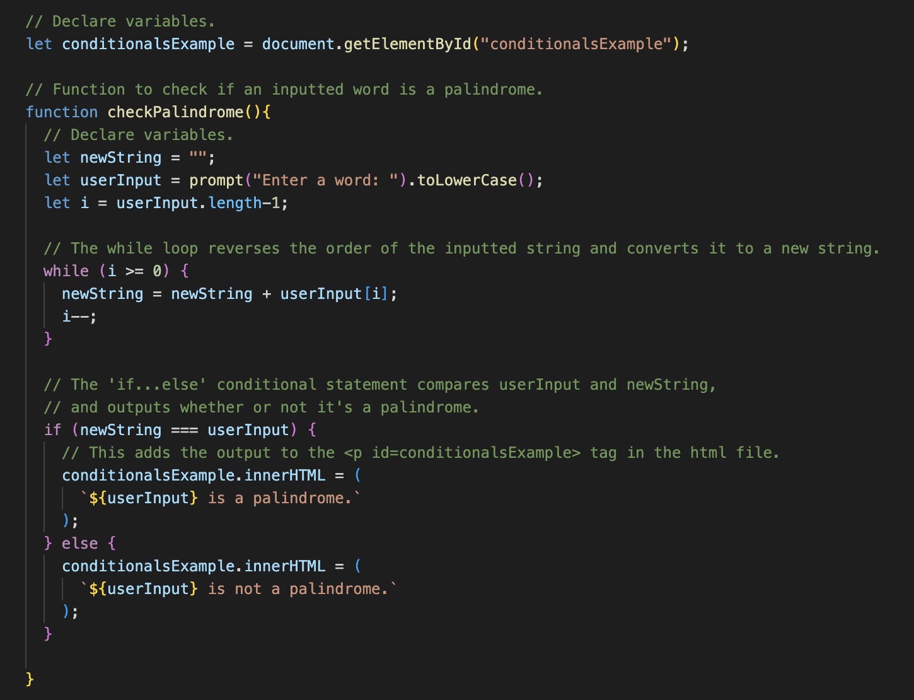Screen dimensions: 914x700
Task: Click the comment "// Function to check if an inputted word"
Action: pos(284,90)
